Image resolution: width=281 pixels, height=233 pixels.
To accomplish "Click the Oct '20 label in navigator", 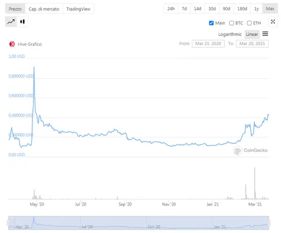I will pyautogui.click(x=154, y=226).
